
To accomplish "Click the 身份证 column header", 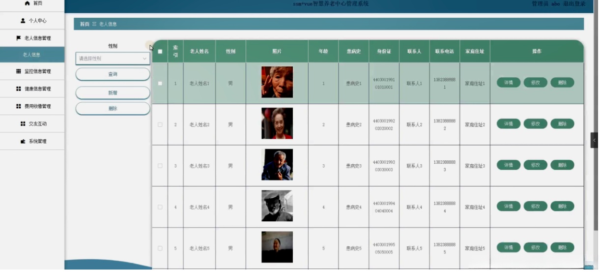I will click(x=384, y=51).
